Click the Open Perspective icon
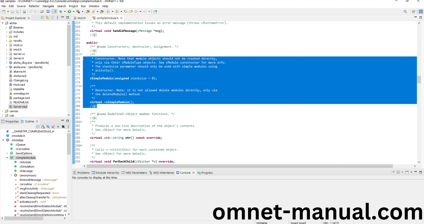Screen dimensions: 424x224 (414, 12)
